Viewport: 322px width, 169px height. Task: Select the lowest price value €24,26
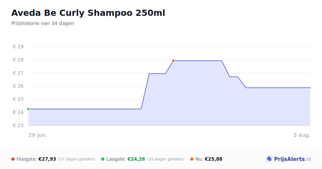136,159
